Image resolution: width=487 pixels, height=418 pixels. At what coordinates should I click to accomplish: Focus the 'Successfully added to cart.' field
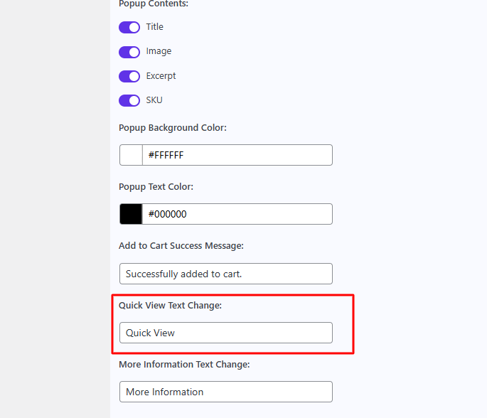click(226, 274)
